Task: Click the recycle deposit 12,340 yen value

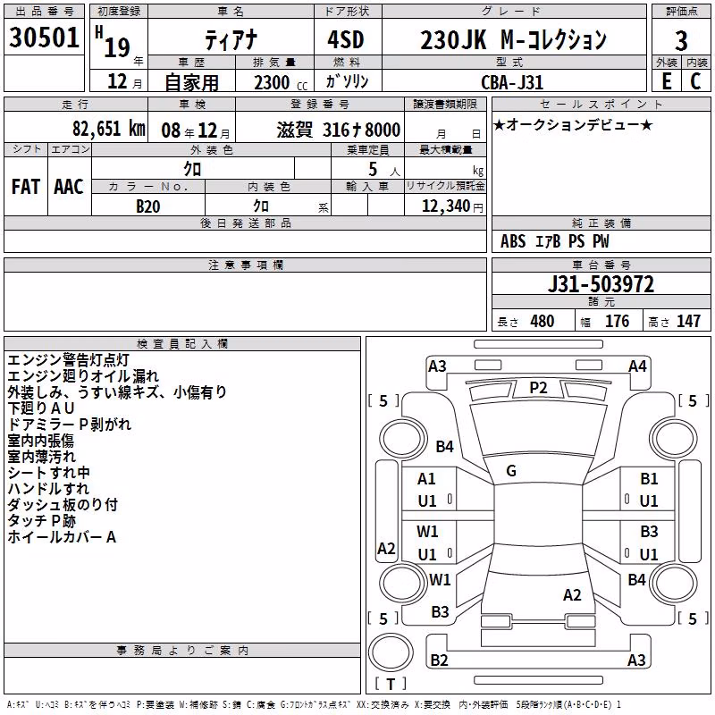Action: (x=452, y=206)
